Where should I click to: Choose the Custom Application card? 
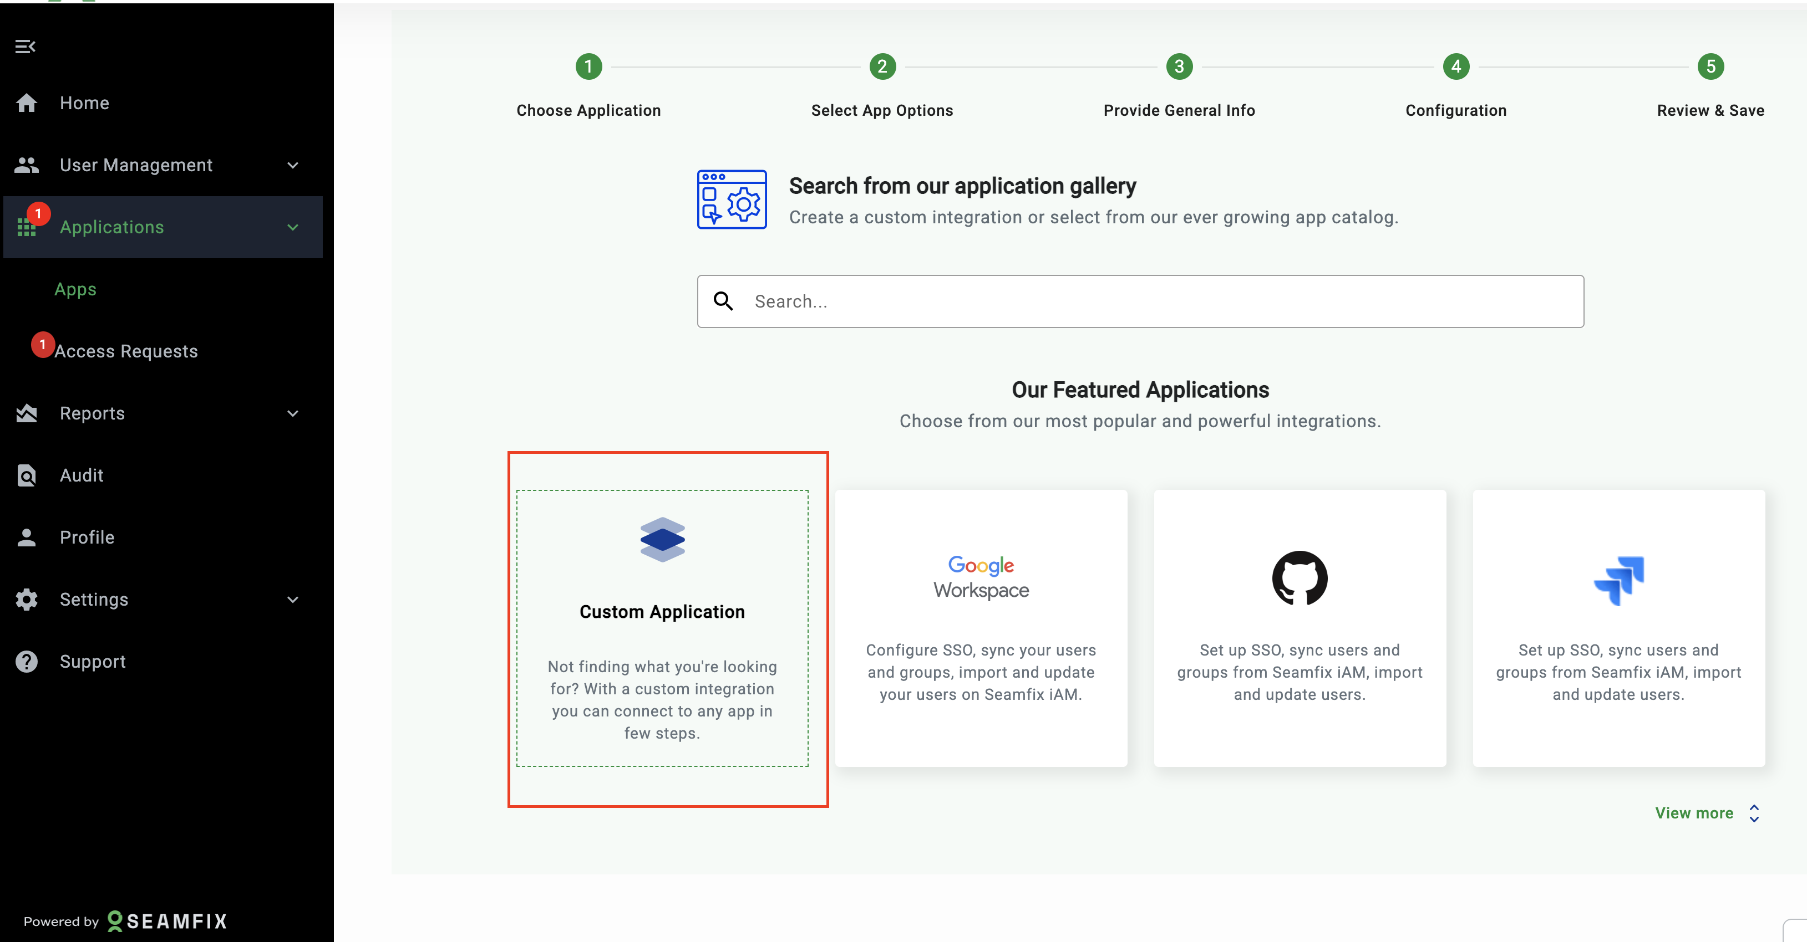(x=662, y=627)
